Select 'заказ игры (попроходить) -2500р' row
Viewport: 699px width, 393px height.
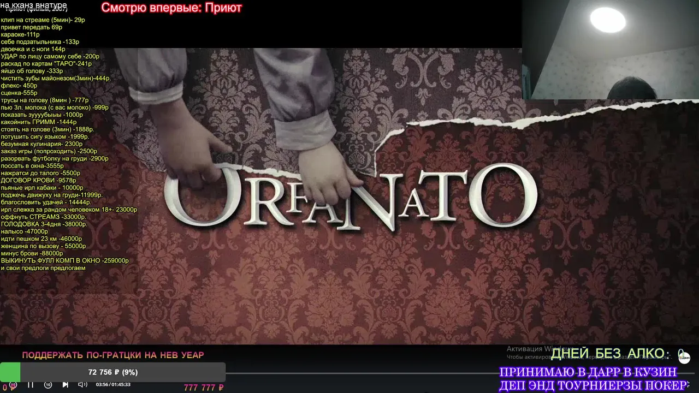tap(49, 151)
